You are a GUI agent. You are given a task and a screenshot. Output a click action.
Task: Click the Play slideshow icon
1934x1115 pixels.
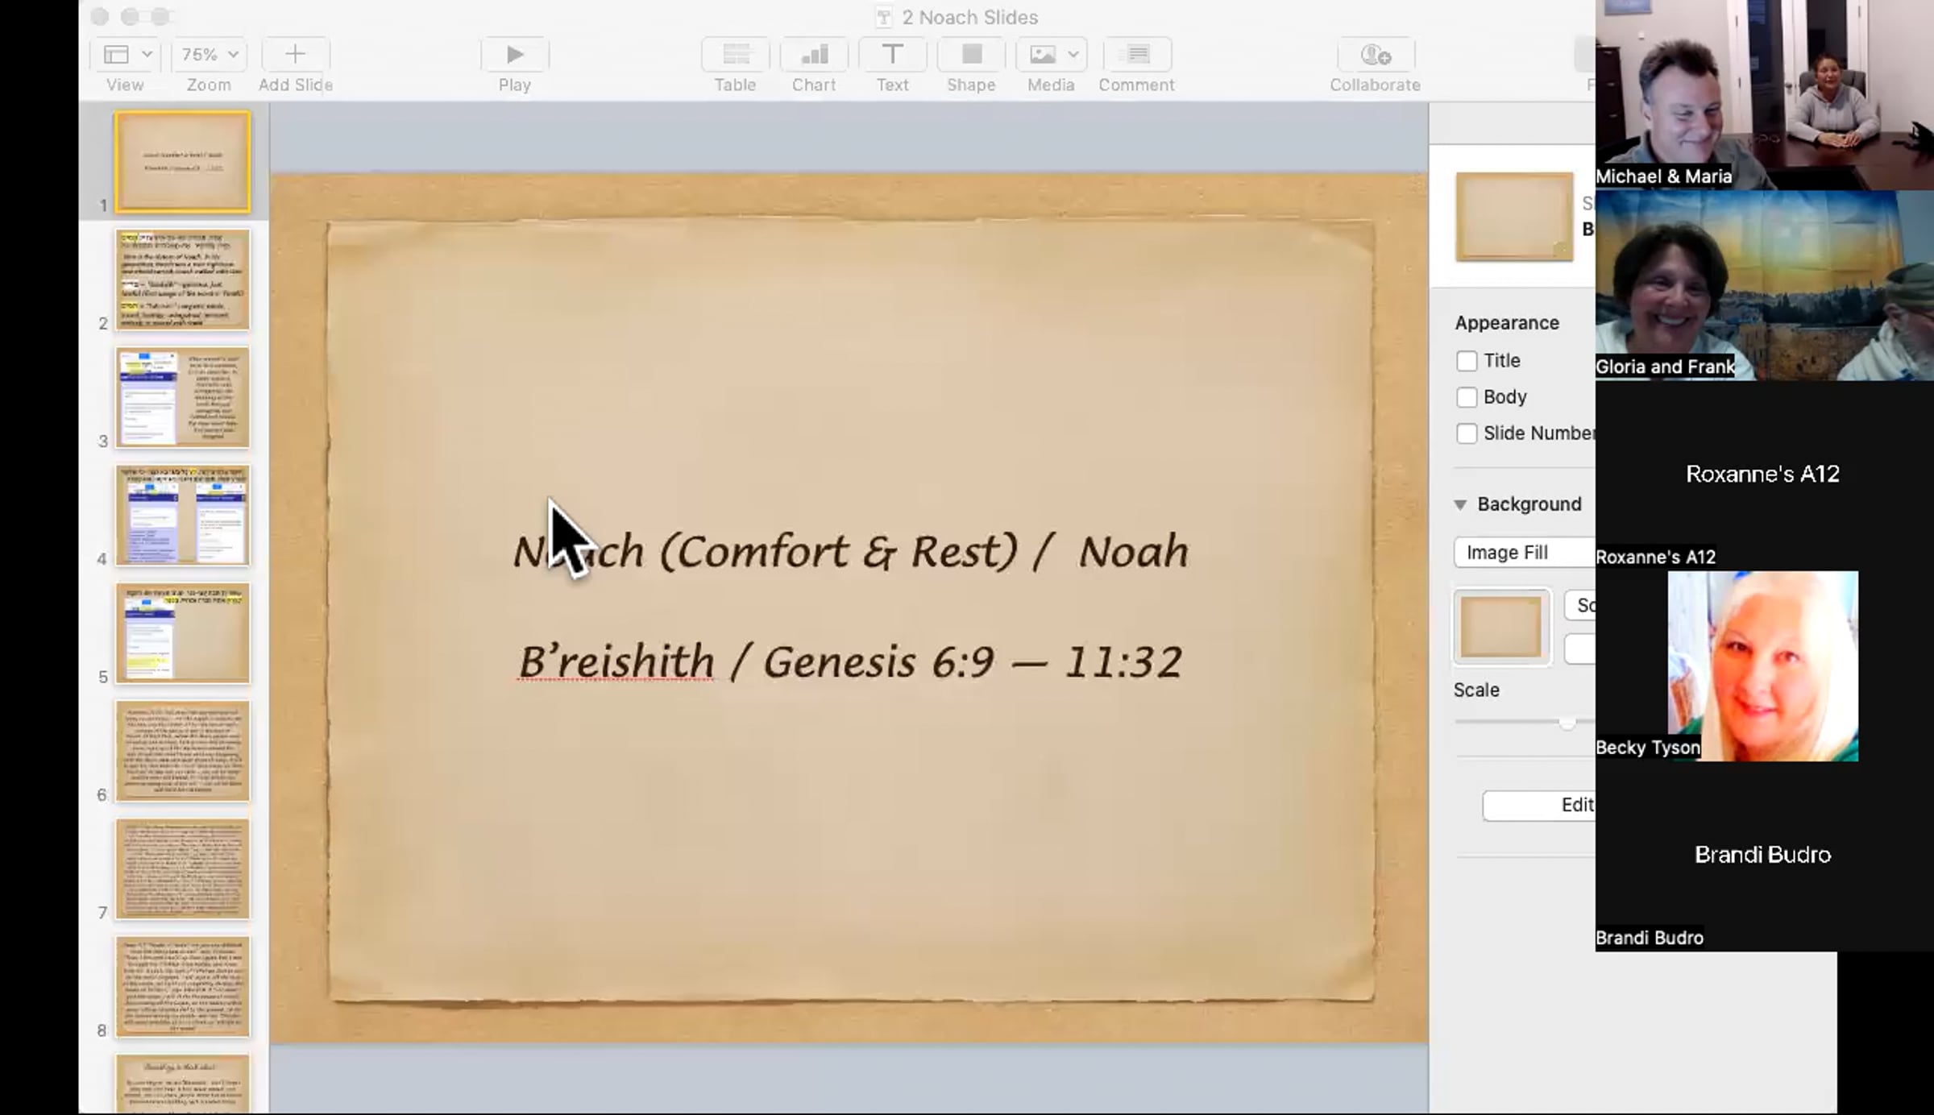tap(514, 55)
